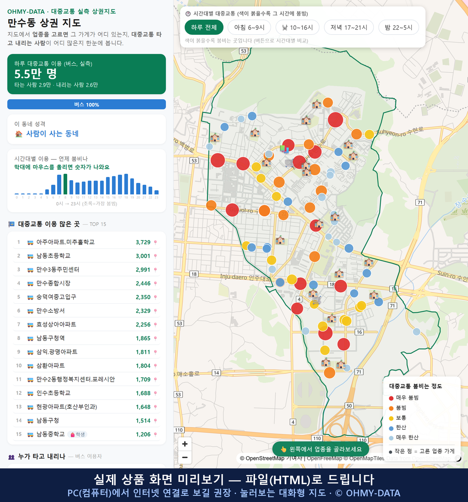
Task: Select the 낮 10~16시 time filter
Action: [298, 27]
